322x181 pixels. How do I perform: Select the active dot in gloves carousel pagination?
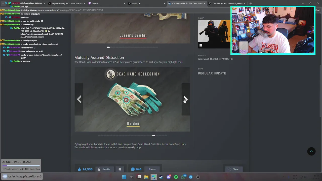(x=153, y=135)
